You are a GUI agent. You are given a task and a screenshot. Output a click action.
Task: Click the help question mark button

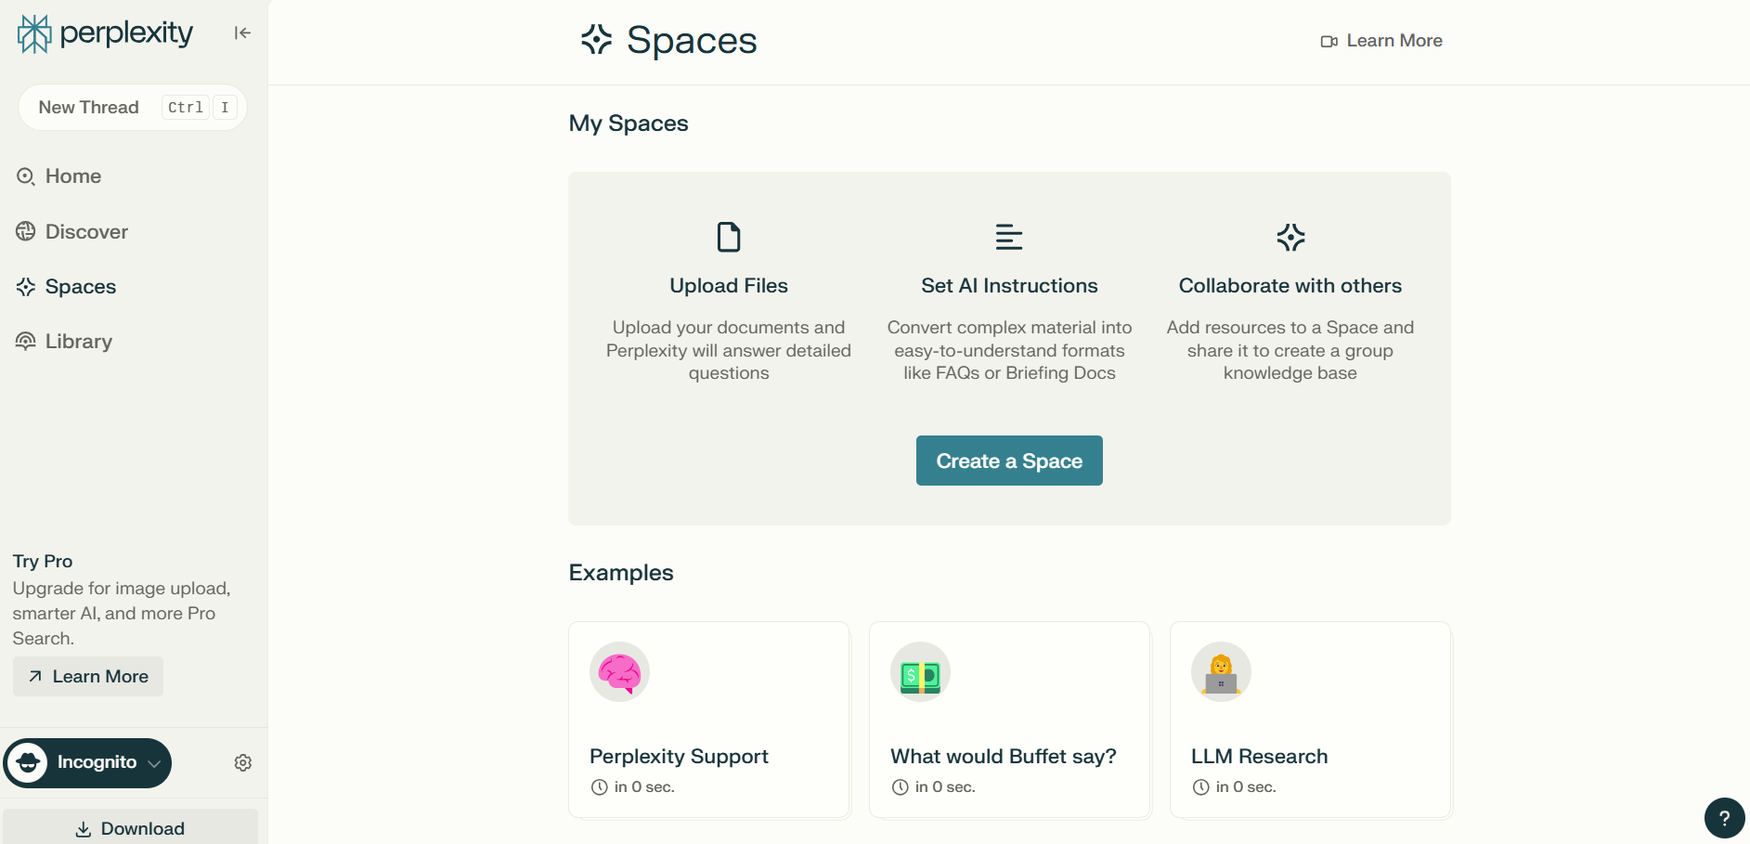1724,818
